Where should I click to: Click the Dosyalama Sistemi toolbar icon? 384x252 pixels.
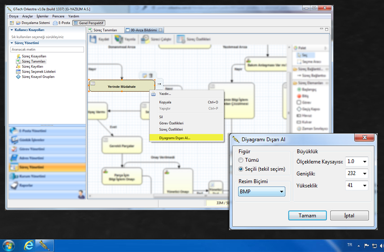18,23
